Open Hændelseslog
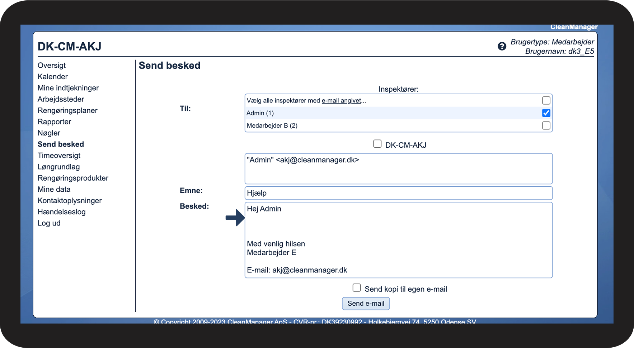Screen dimensions: 634x348 pyautogui.click(x=62, y=212)
